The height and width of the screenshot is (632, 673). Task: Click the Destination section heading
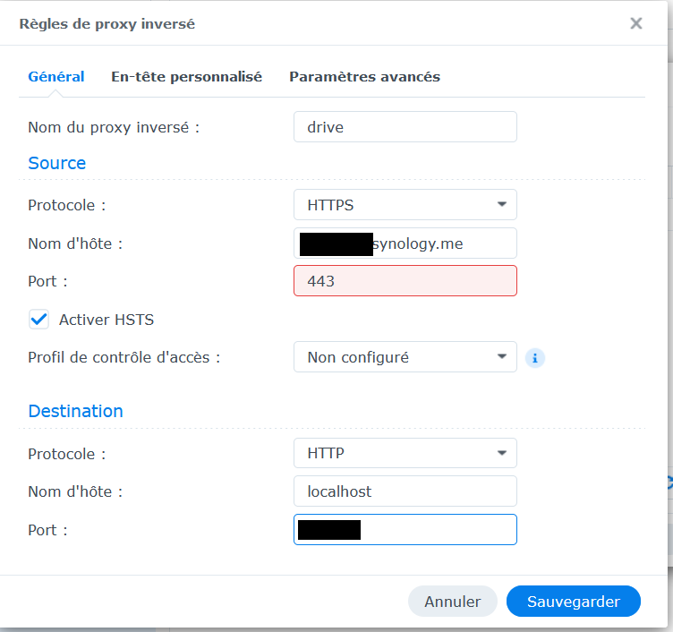(75, 412)
